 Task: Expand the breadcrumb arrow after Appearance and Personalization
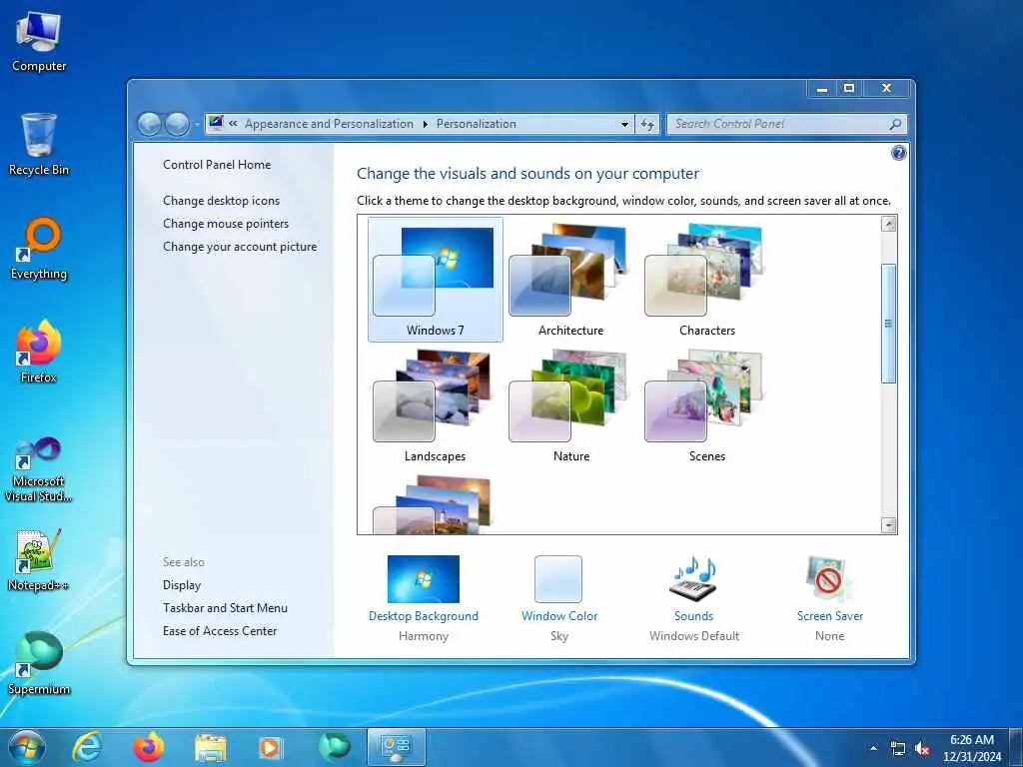(x=425, y=124)
